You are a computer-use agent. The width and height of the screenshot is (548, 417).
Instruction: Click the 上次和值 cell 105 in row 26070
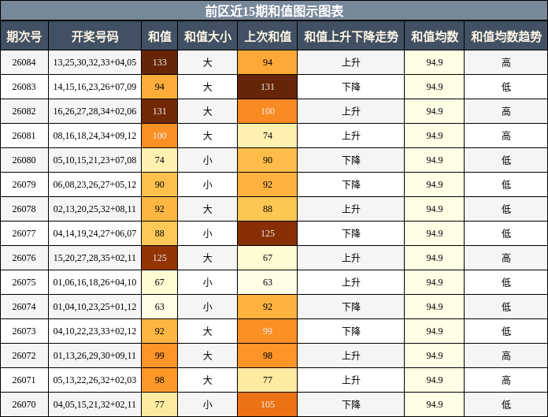[x=268, y=404]
